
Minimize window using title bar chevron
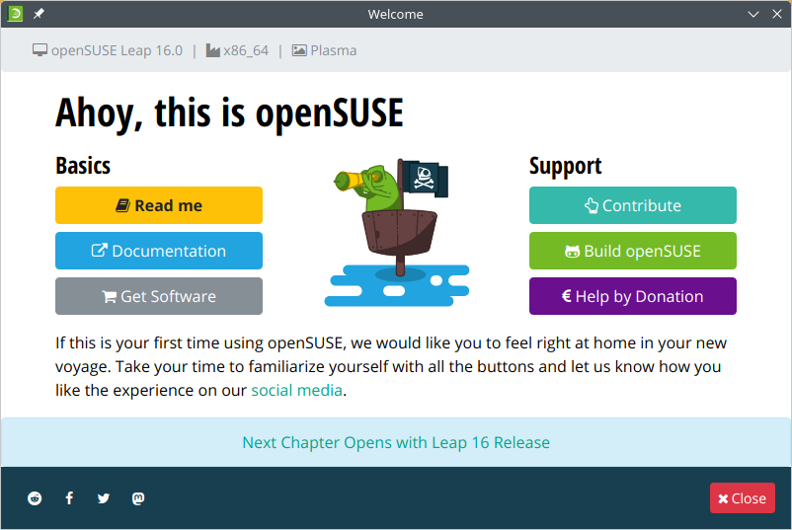[753, 14]
